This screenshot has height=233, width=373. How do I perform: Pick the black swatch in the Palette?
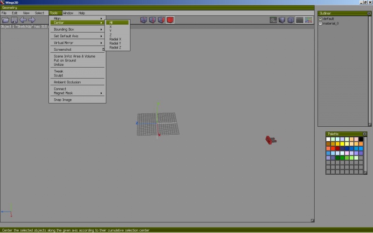click(361, 139)
